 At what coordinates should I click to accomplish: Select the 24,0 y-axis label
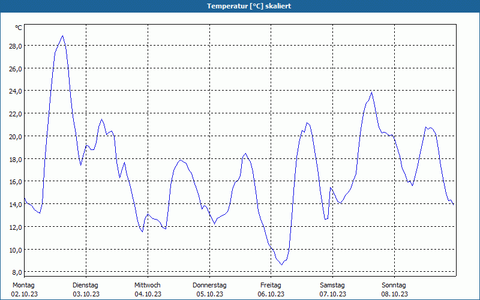(x=16, y=91)
